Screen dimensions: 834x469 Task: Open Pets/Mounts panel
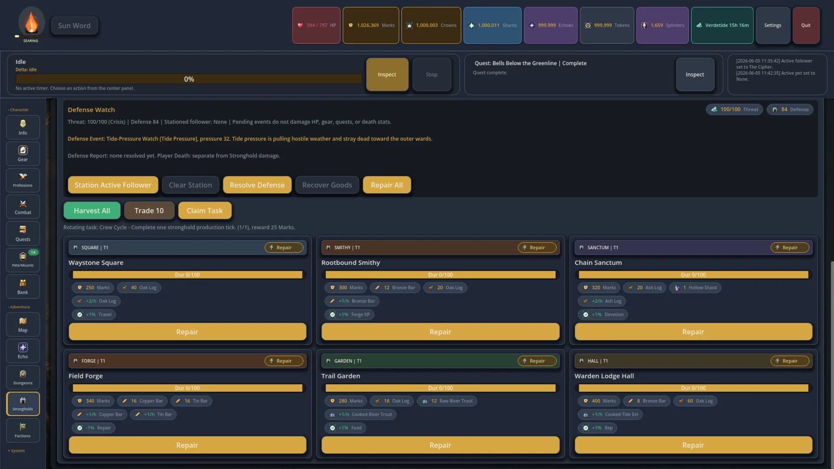pos(23,260)
